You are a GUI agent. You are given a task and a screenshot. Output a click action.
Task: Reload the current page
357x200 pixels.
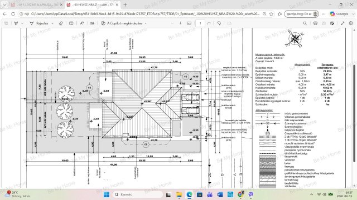click(13, 14)
